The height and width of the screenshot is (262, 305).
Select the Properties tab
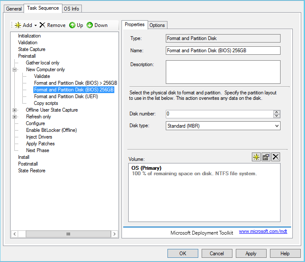(135, 25)
